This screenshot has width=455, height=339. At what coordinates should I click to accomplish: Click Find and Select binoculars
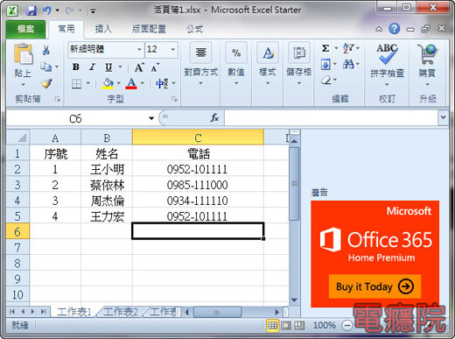pos(348,64)
